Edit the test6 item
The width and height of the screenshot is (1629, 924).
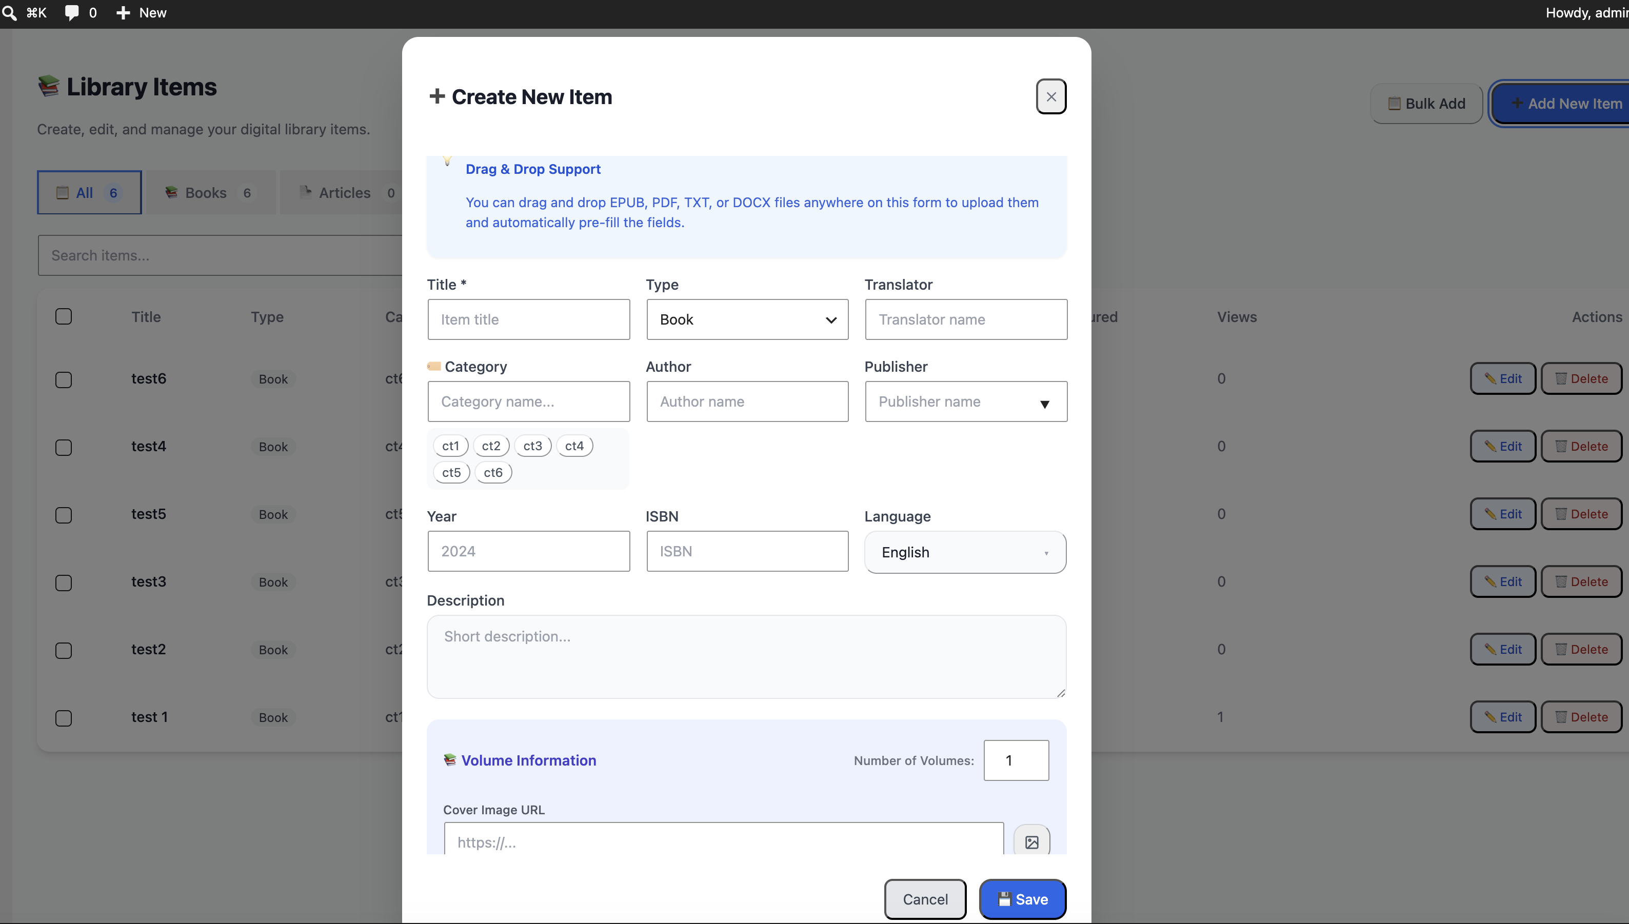(x=1503, y=378)
